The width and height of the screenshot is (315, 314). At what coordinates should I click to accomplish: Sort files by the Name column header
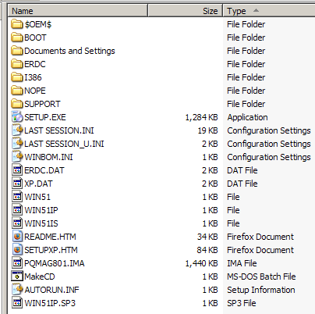coord(78,11)
